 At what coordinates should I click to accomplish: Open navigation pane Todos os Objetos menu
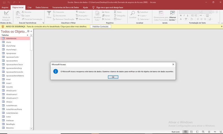[x=28, y=31]
